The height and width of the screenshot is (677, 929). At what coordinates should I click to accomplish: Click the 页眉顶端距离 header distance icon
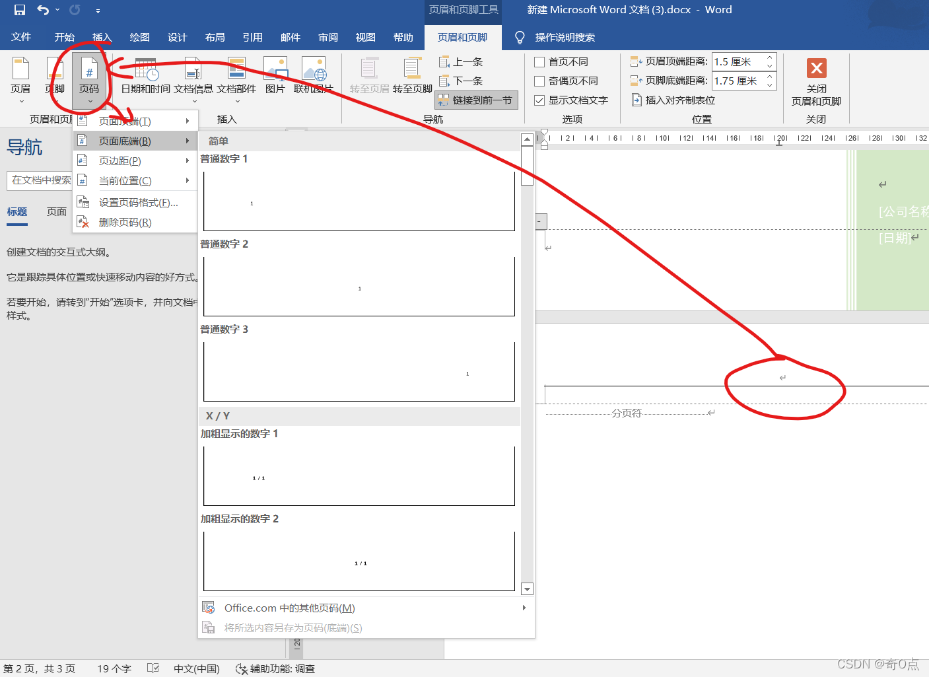[637, 61]
